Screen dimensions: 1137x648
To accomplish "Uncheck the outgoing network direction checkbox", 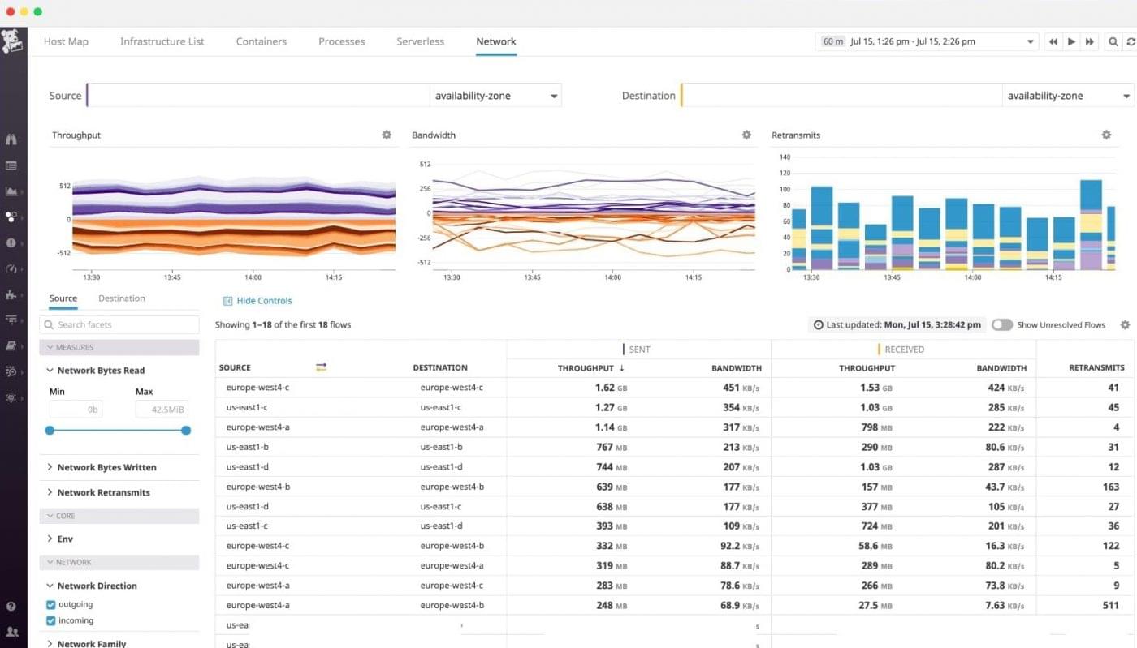I will coord(50,604).
